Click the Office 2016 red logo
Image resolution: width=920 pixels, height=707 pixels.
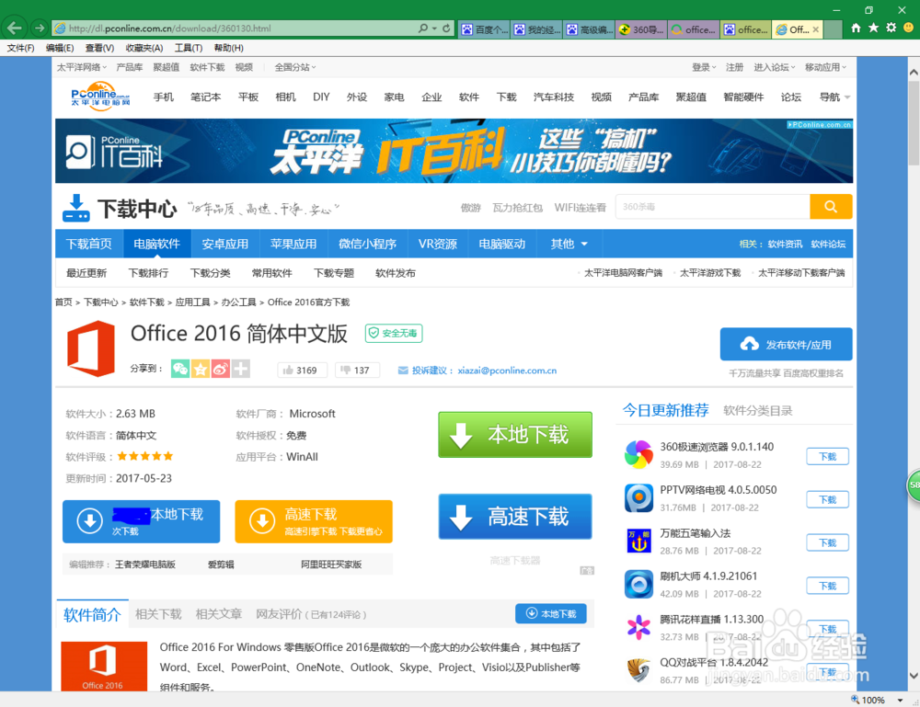coord(91,348)
